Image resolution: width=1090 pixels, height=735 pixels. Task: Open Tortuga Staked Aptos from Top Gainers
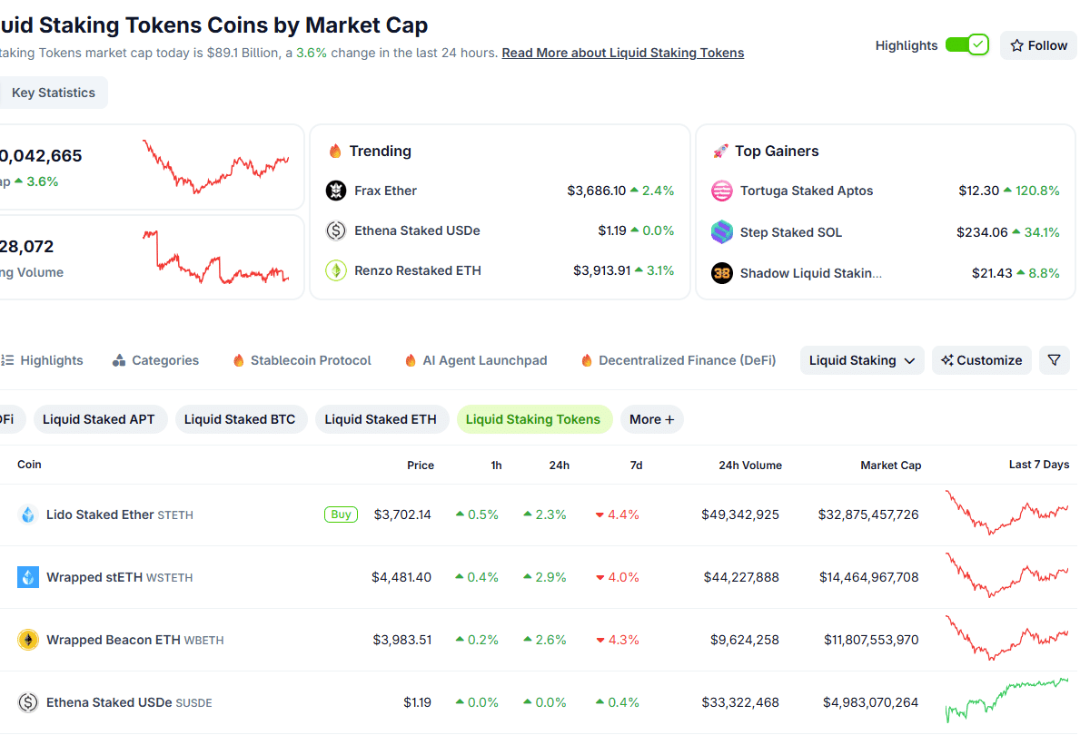click(807, 191)
